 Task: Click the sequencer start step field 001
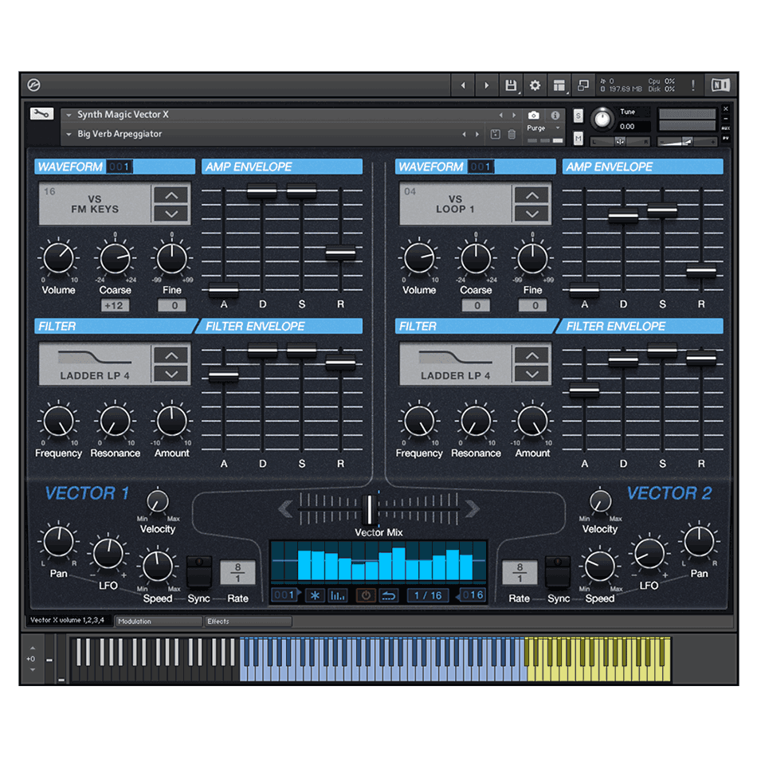286,595
